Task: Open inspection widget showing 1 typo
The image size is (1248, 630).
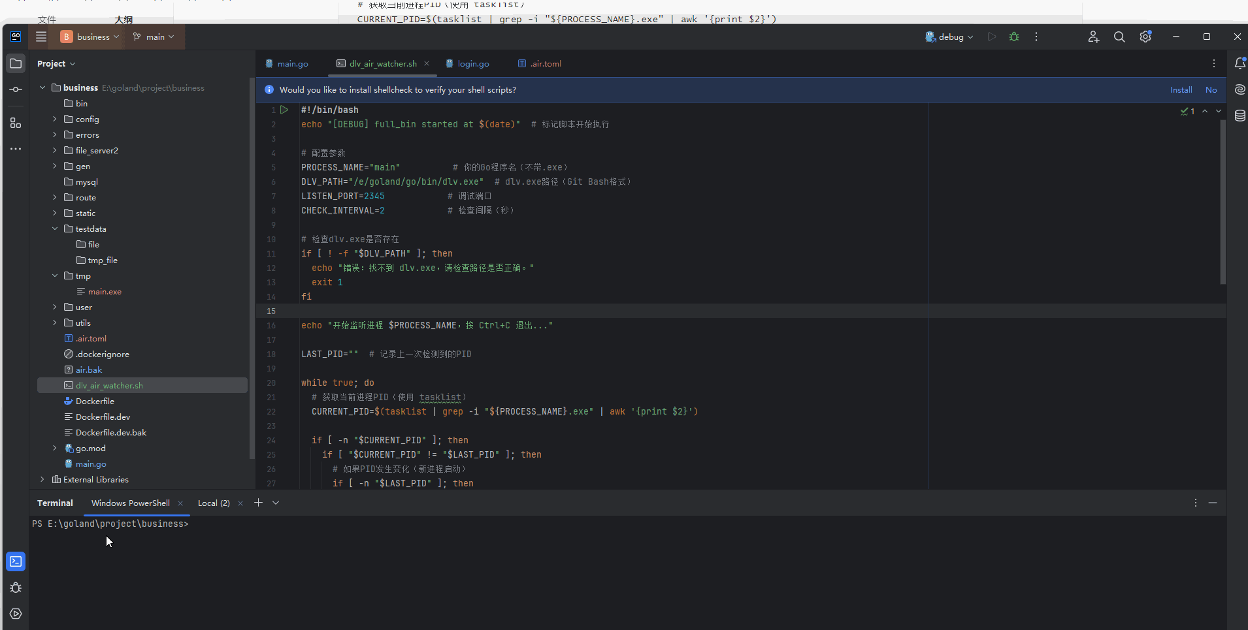Action: pos(1187,111)
